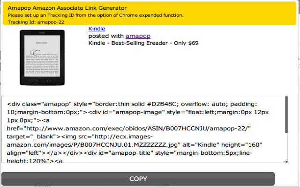Click the Kindle ereader product image
This screenshot has width=300, height=187.
(42, 58)
